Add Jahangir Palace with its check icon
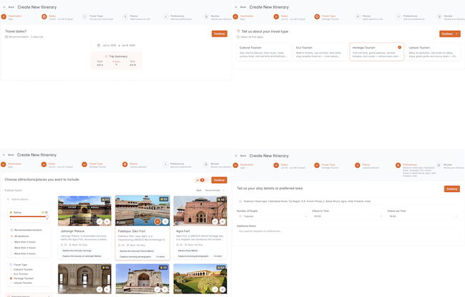 99,222
